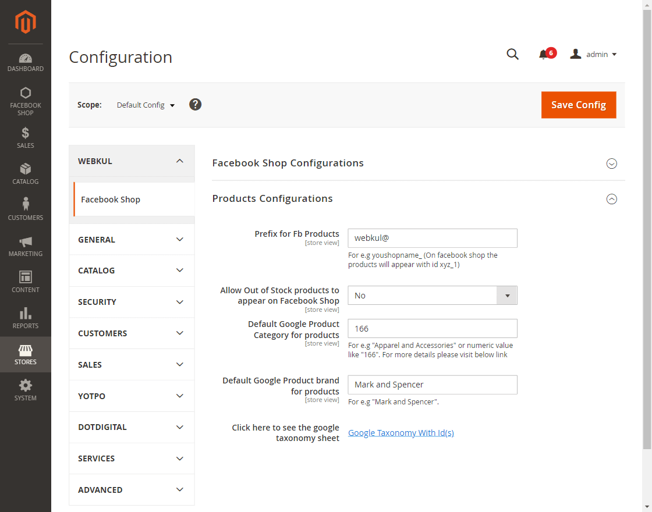This screenshot has width=652, height=512.
Task: Expand the ADVANCED config section
Action: [x=132, y=490]
